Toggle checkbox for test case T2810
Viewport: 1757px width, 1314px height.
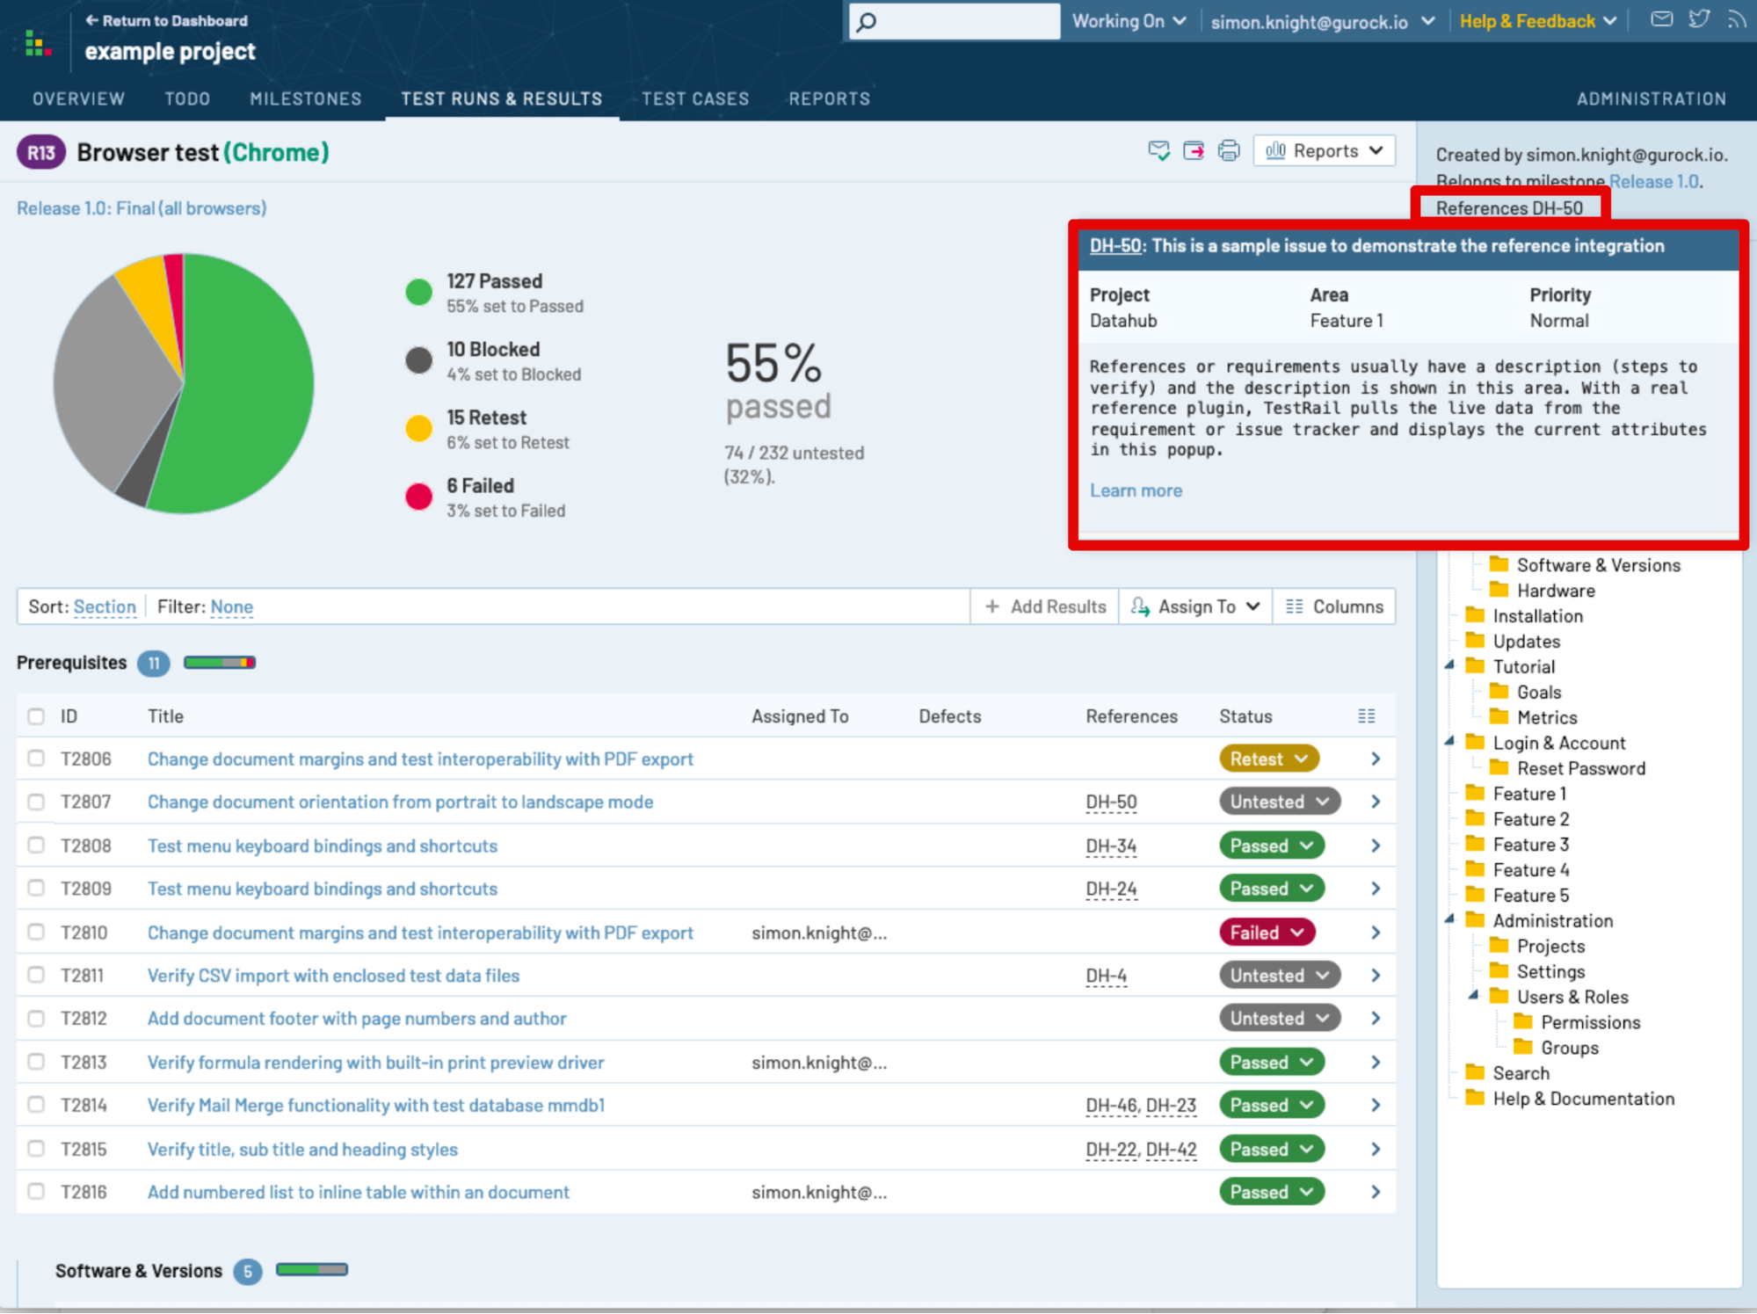click(x=36, y=932)
